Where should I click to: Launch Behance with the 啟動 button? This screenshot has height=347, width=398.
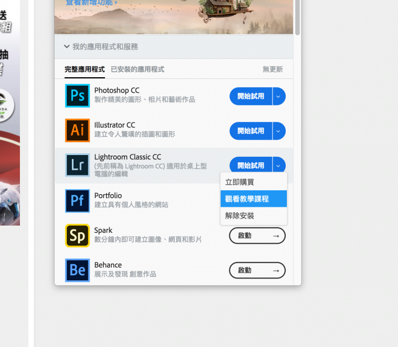[x=257, y=270]
